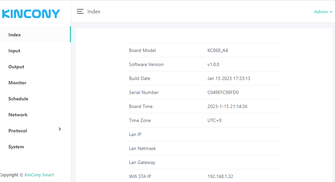Select Index in the sidebar

[15, 35]
